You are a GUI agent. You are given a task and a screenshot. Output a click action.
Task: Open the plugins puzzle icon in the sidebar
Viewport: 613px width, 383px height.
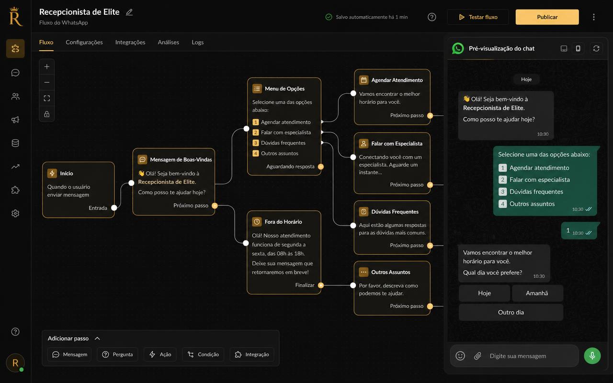click(x=15, y=190)
